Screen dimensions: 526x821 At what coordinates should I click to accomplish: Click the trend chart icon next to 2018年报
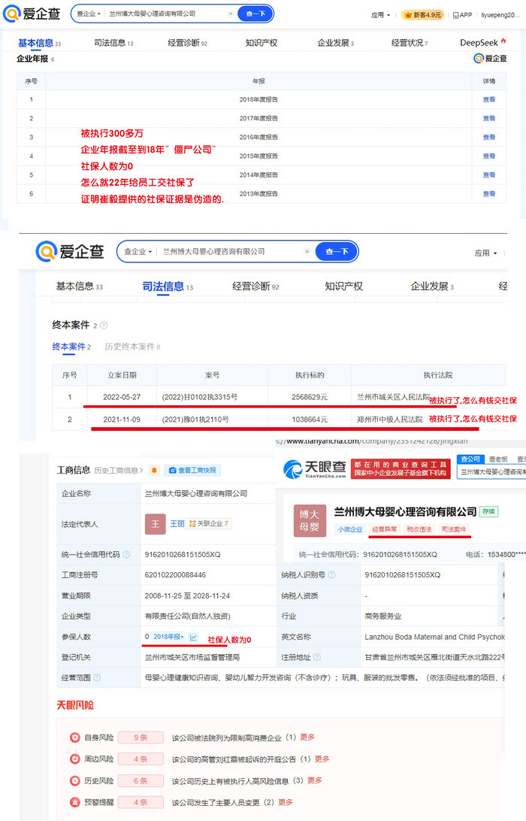(193, 637)
